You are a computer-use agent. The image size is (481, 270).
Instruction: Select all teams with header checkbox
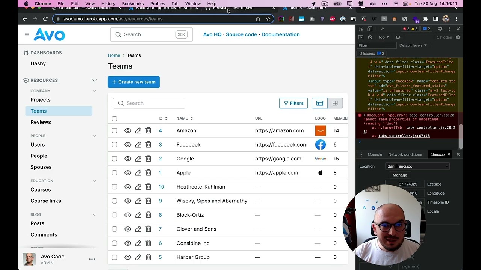pyautogui.click(x=115, y=119)
